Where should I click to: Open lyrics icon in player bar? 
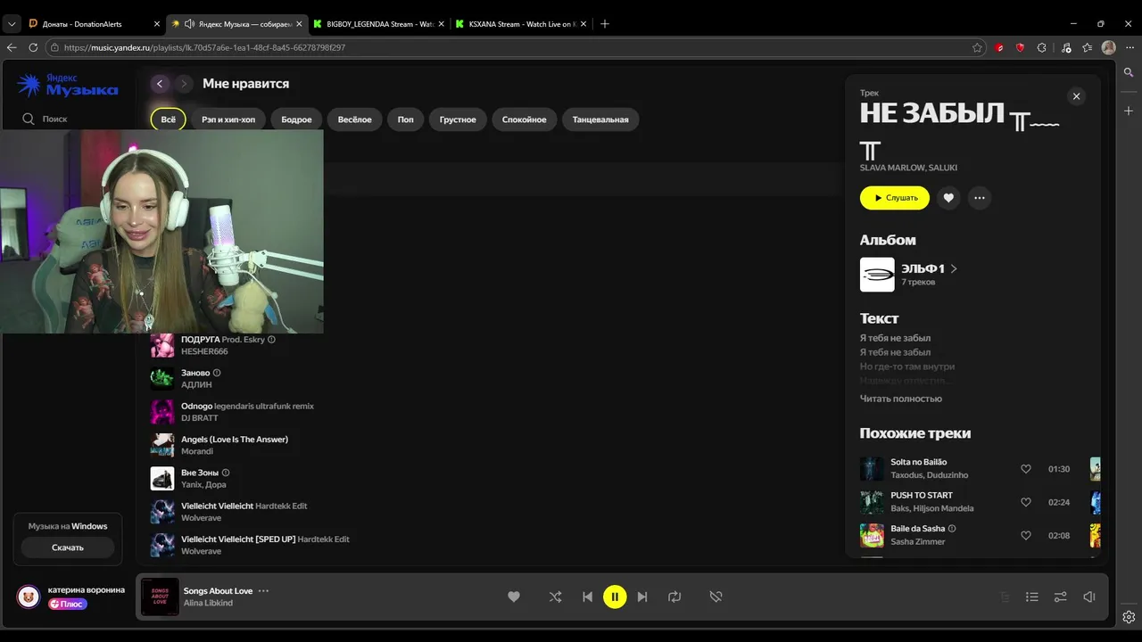click(x=1005, y=597)
